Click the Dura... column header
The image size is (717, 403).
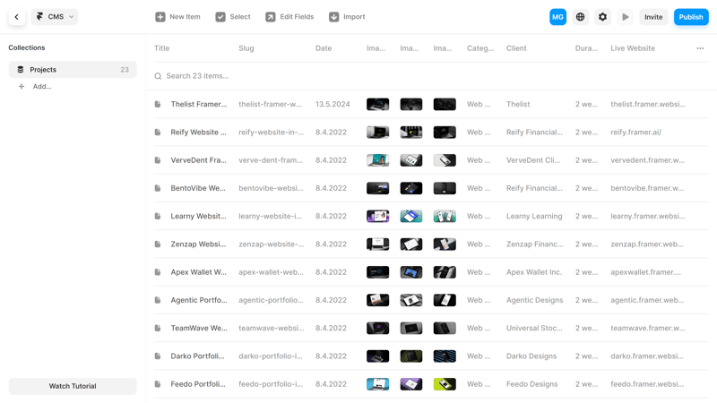586,48
